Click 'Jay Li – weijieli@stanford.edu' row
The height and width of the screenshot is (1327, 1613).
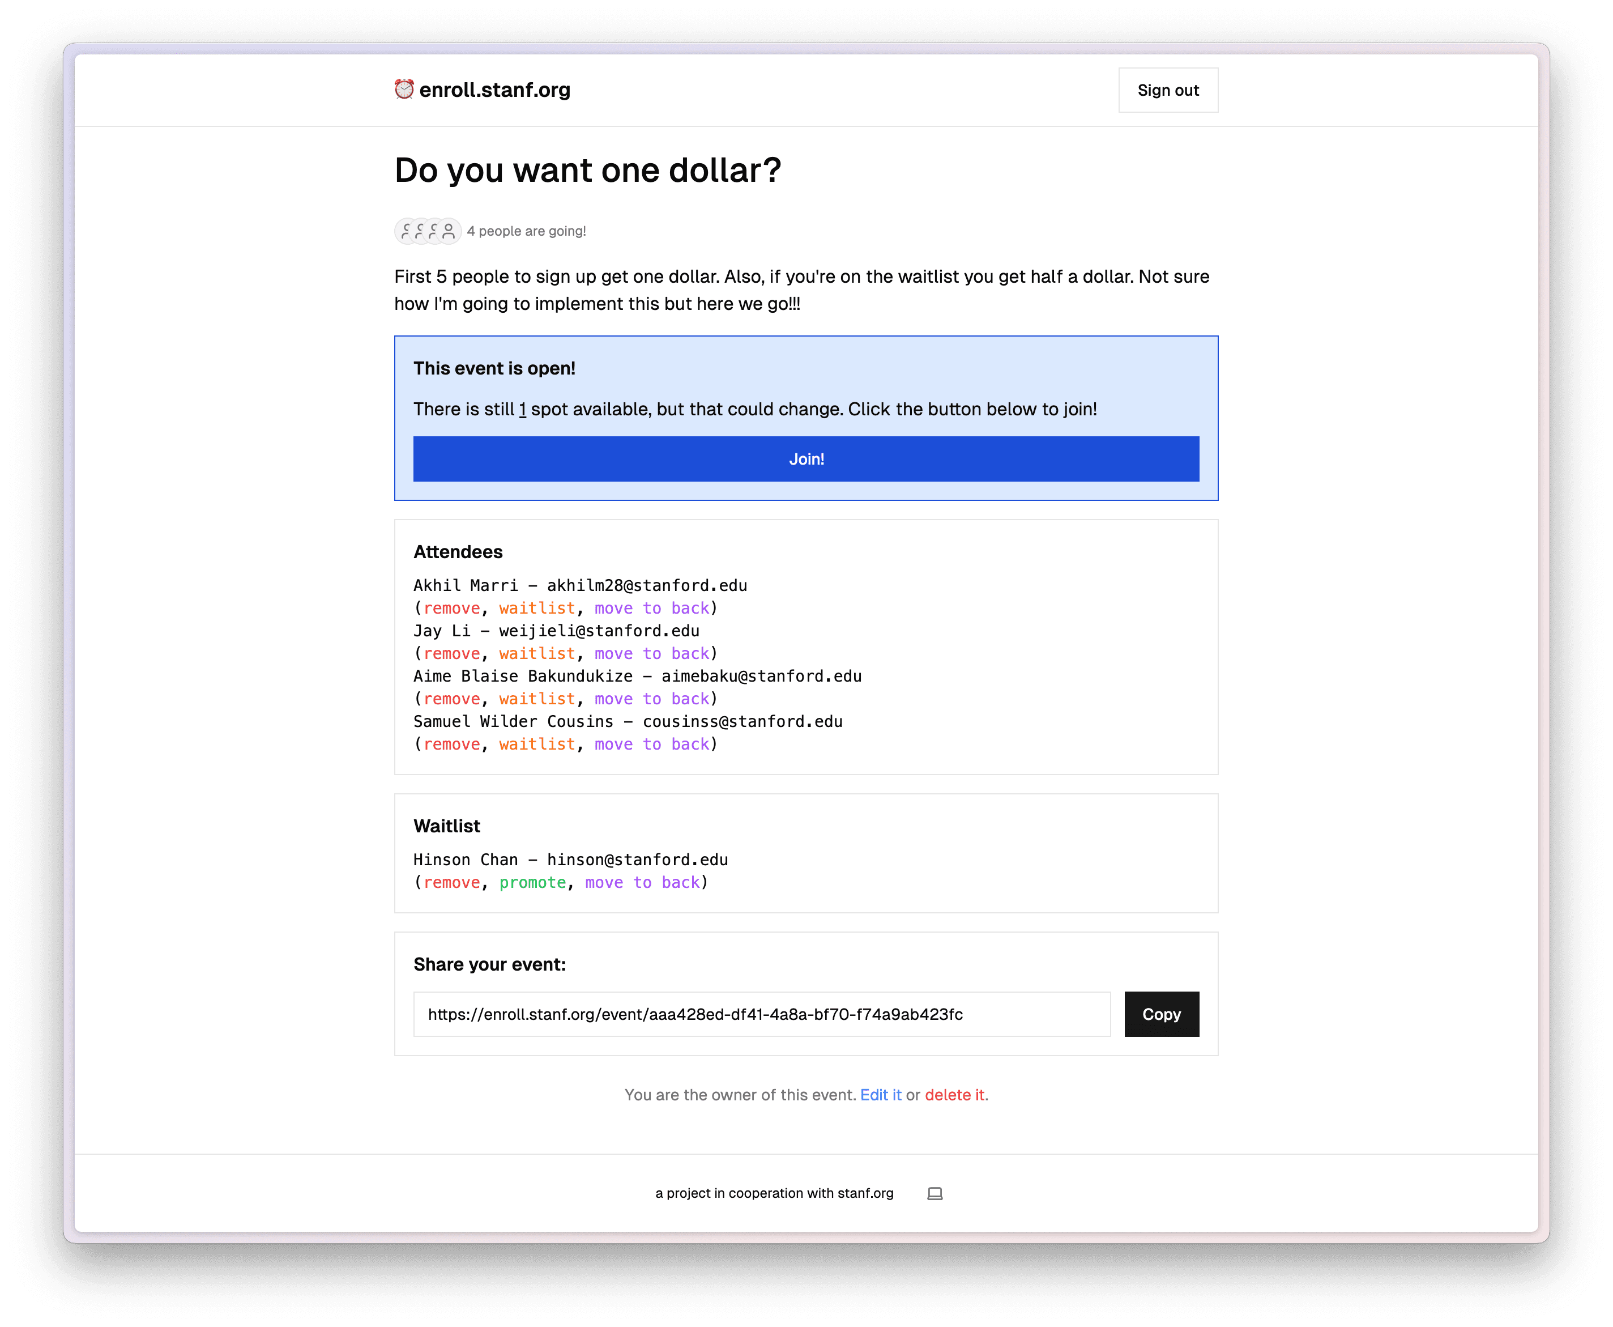[556, 631]
